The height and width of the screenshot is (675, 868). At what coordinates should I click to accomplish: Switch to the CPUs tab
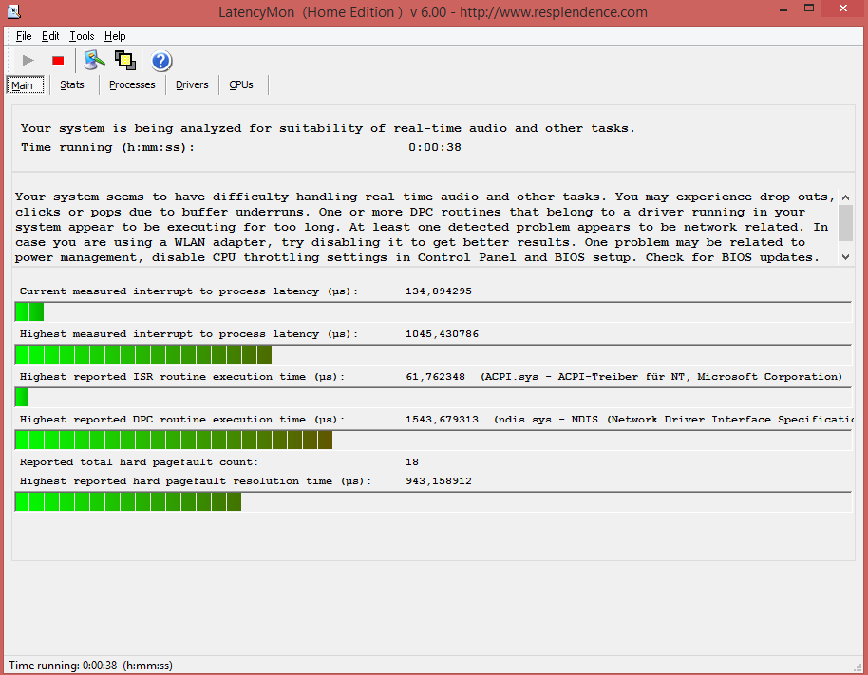point(241,84)
